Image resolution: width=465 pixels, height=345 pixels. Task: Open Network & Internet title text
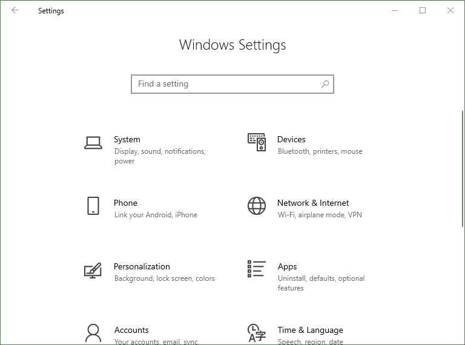(x=313, y=203)
